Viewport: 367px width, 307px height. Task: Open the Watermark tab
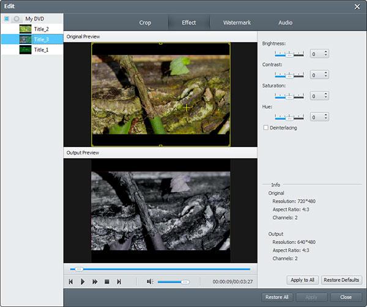(237, 23)
